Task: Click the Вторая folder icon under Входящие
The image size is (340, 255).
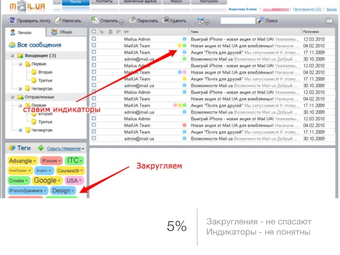Action: tap(34, 72)
